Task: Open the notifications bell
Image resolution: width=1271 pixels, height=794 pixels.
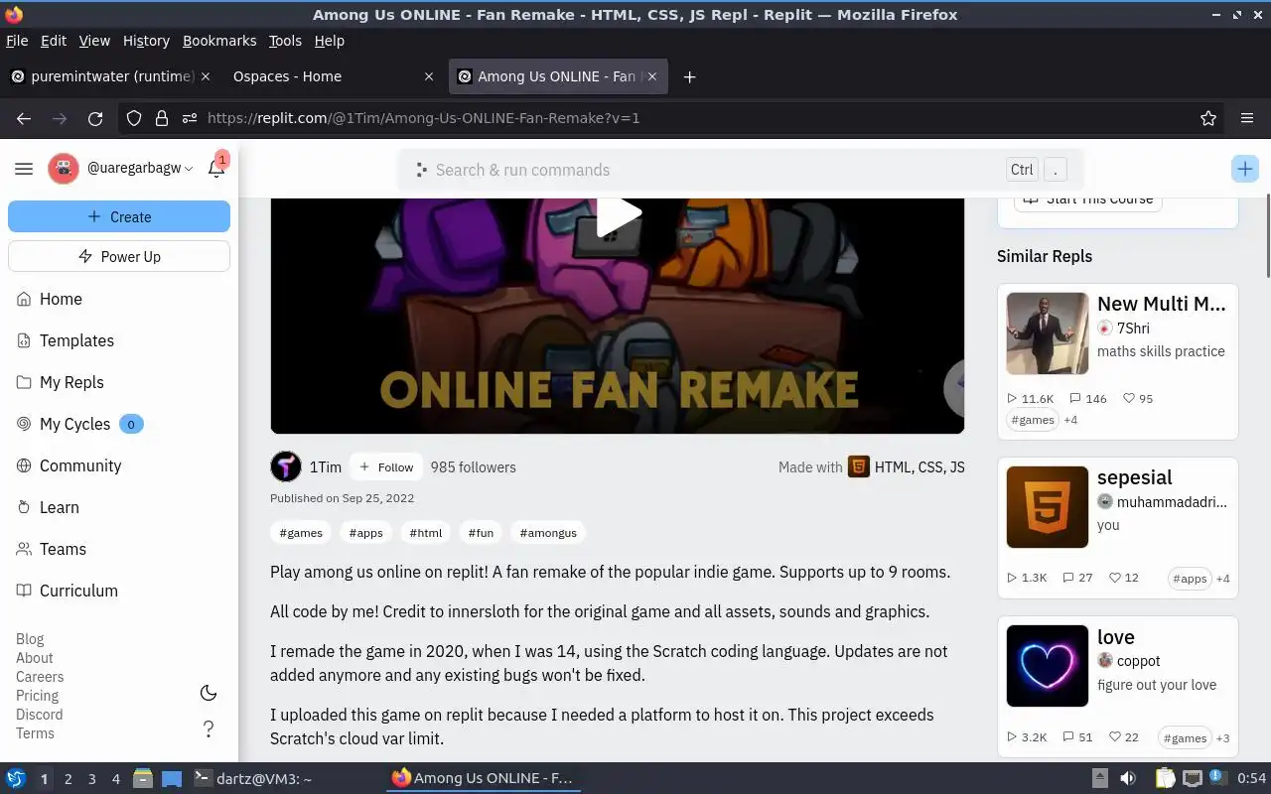Action: point(216,168)
